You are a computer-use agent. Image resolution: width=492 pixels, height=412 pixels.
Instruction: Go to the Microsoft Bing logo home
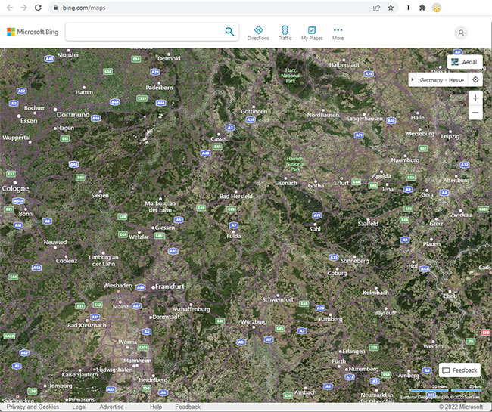[x=33, y=32]
